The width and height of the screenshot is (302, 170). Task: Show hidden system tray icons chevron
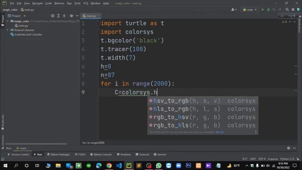click(x=247, y=166)
